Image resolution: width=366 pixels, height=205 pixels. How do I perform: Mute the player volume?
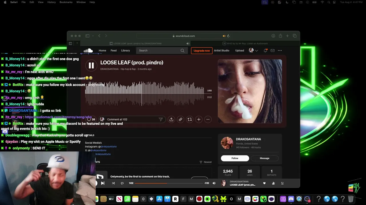(214, 183)
